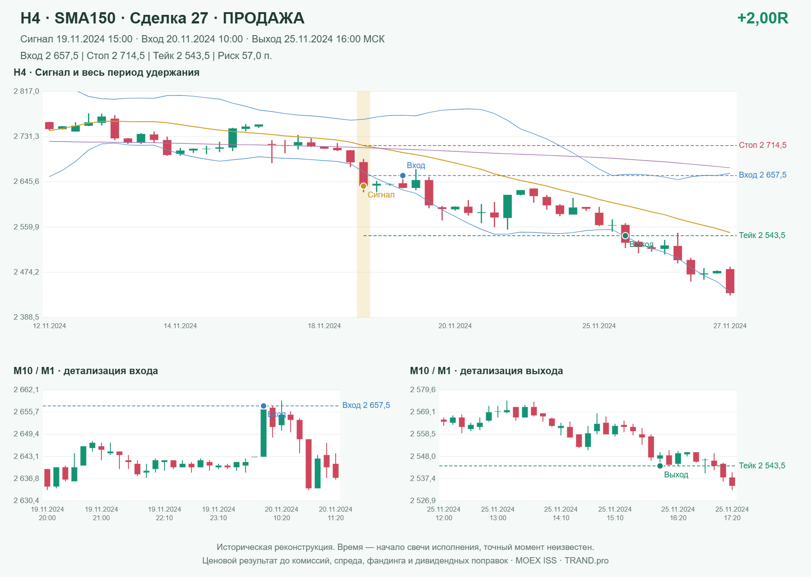Click the "2 817,0" price axis label

point(26,92)
